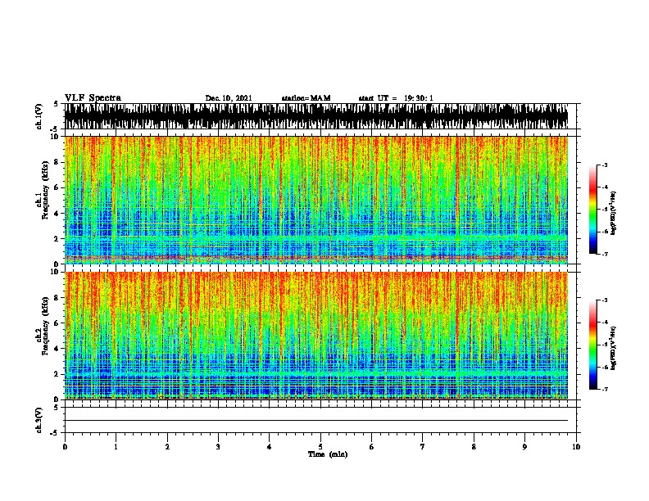Click the ch.1 colorbar 'log(PSD)' label
The image size is (649, 501).
click(613, 213)
